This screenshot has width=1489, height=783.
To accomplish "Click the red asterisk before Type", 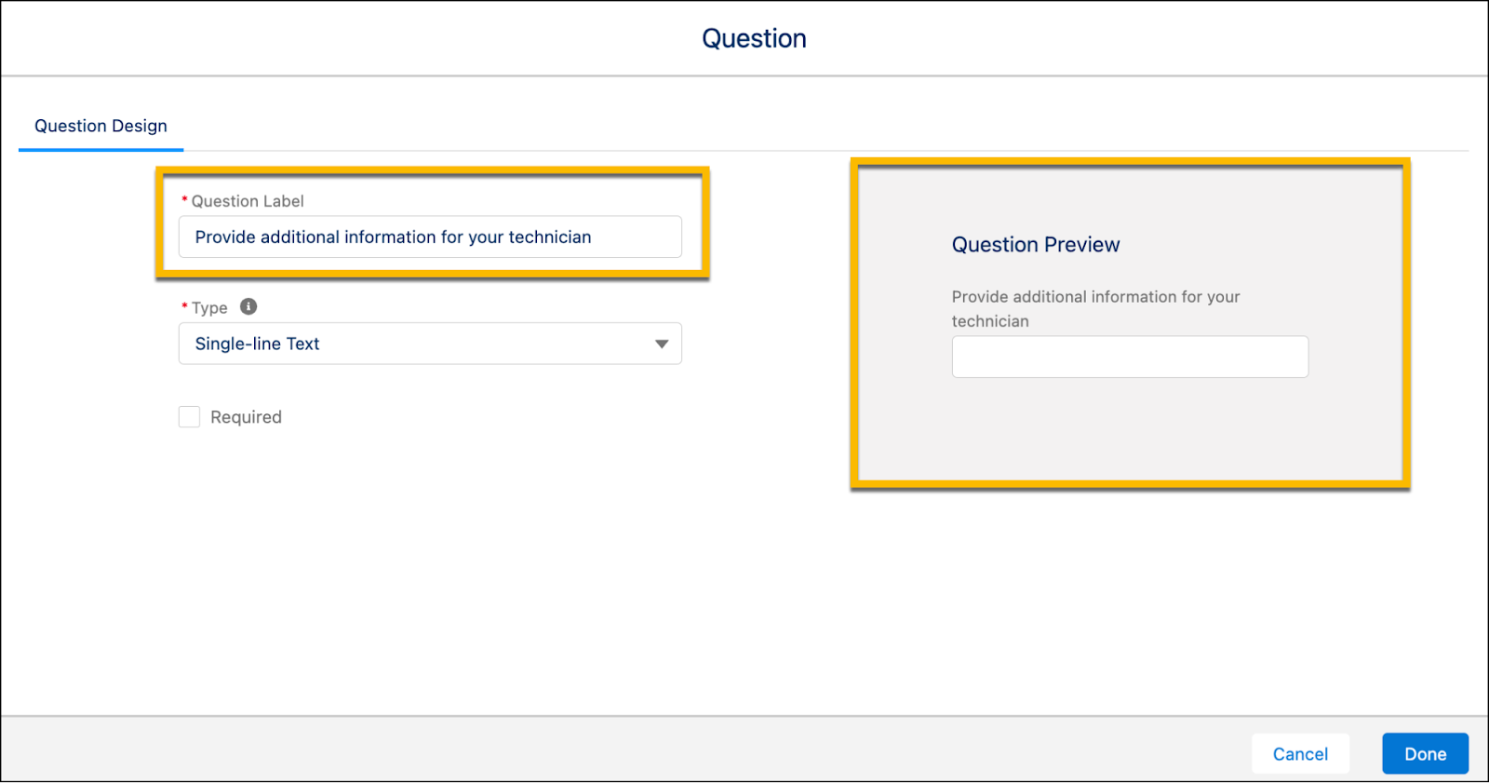I will click(184, 307).
